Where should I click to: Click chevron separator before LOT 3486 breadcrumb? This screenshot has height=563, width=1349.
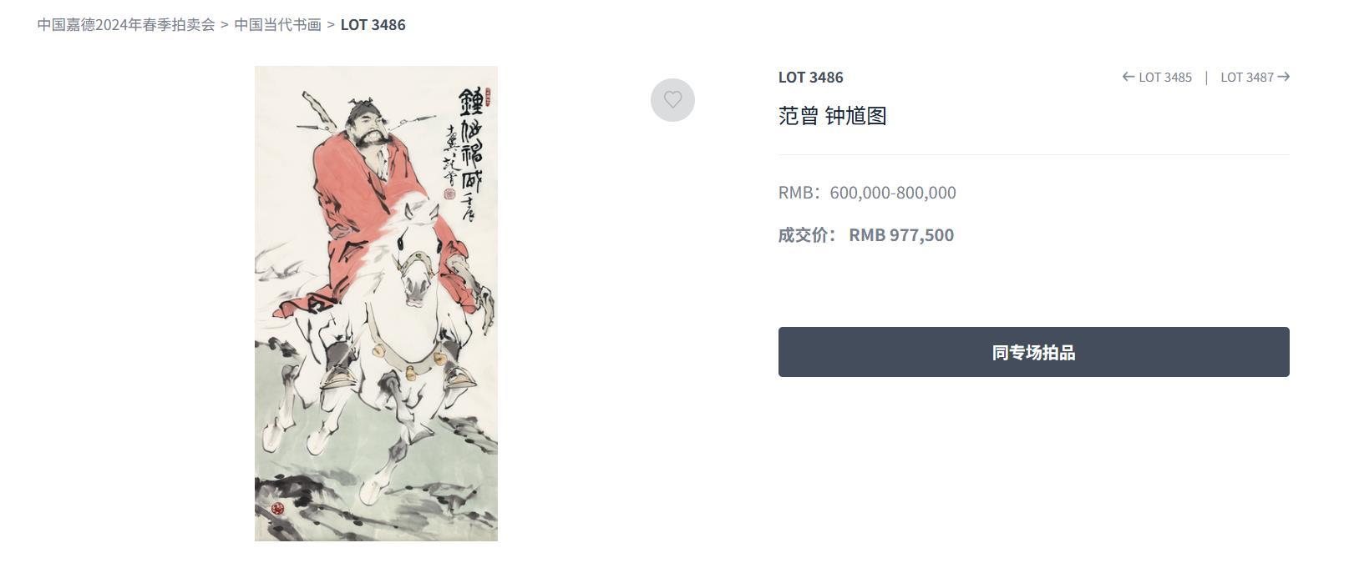click(331, 24)
